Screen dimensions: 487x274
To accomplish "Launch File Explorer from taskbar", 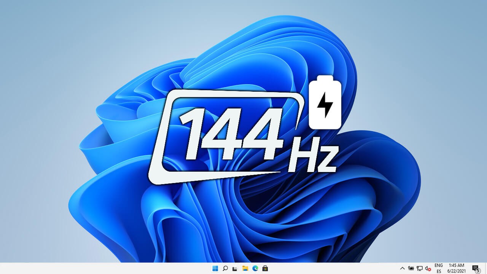I will (x=245, y=268).
